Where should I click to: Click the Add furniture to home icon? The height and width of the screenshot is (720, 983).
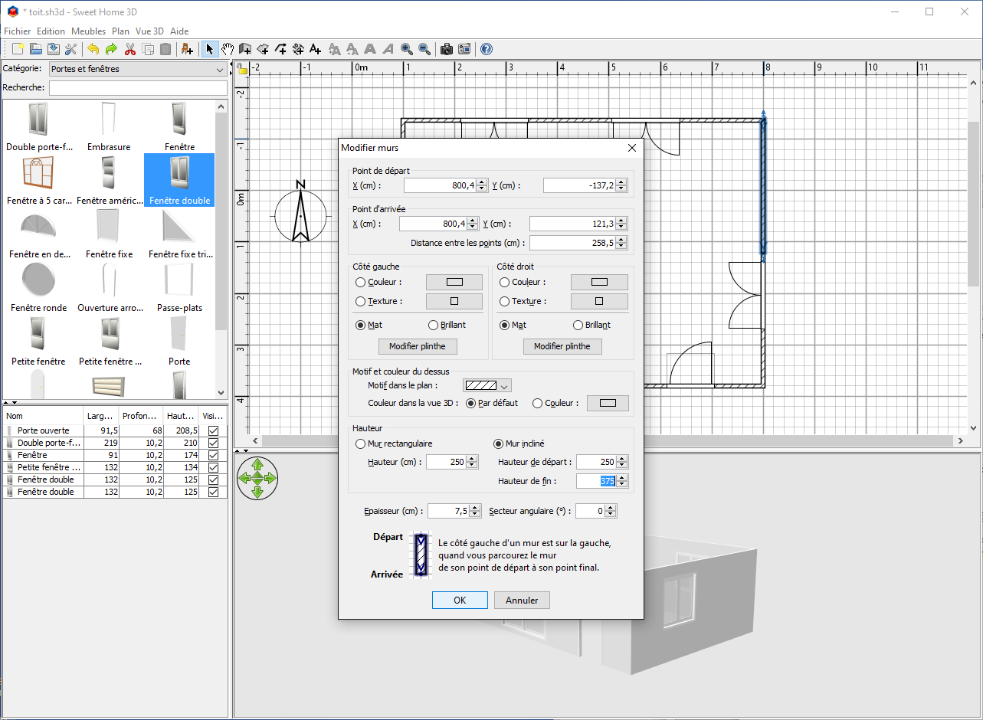[x=187, y=50]
